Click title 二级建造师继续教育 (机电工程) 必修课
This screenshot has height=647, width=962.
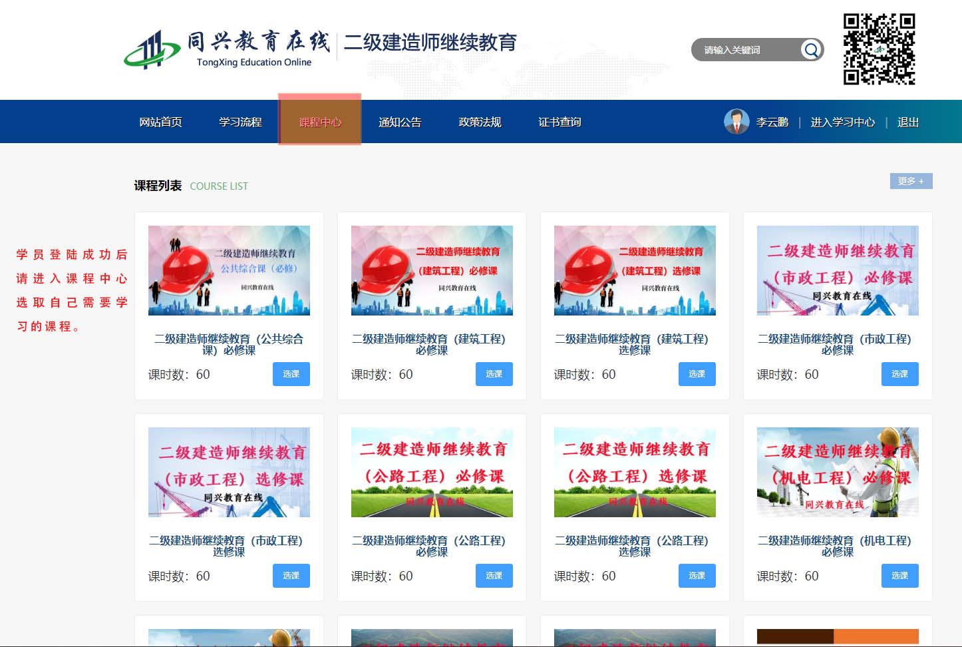pyautogui.click(x=838, y=546)
